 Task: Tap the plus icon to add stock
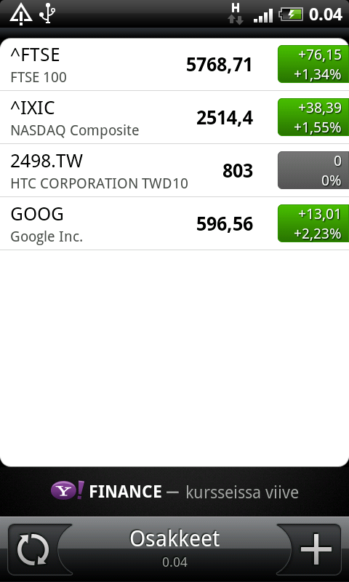tap(316, 549)
